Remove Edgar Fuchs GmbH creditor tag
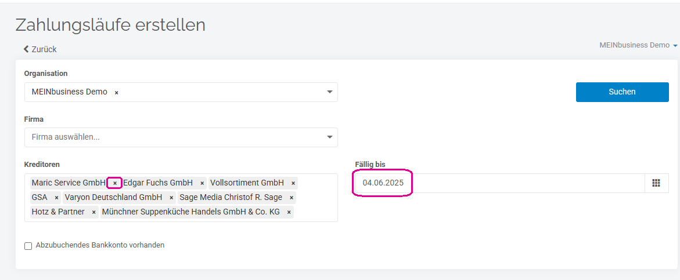 [x=202, y=183]
